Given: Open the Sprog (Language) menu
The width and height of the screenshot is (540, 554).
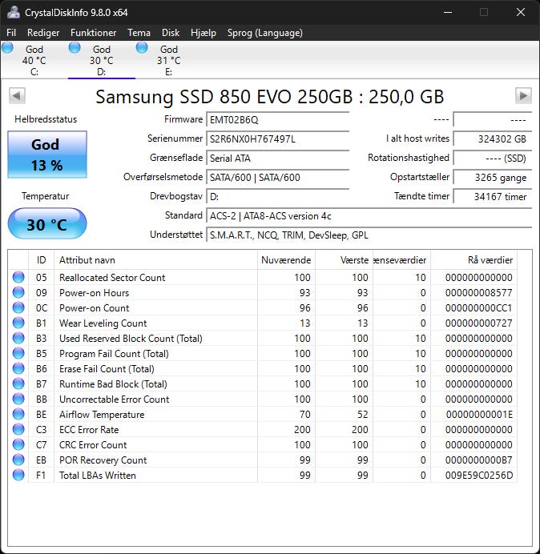Looking at the screenshot, I should coord(265,33).
